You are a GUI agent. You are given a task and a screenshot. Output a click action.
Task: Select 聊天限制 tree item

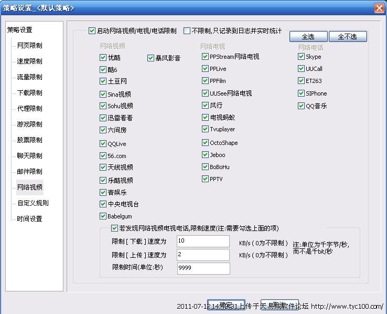[29, 156]
